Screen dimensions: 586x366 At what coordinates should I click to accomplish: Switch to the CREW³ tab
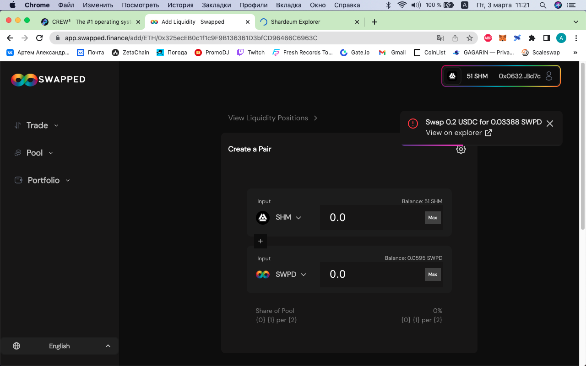click(90, 22)
